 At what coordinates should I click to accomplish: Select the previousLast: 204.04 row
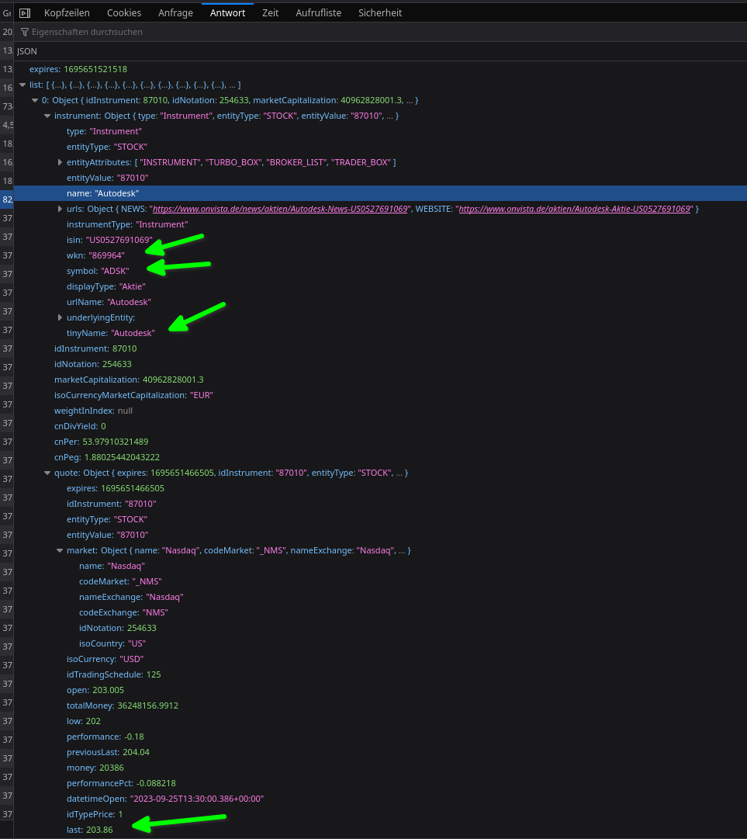coord(380,752)
